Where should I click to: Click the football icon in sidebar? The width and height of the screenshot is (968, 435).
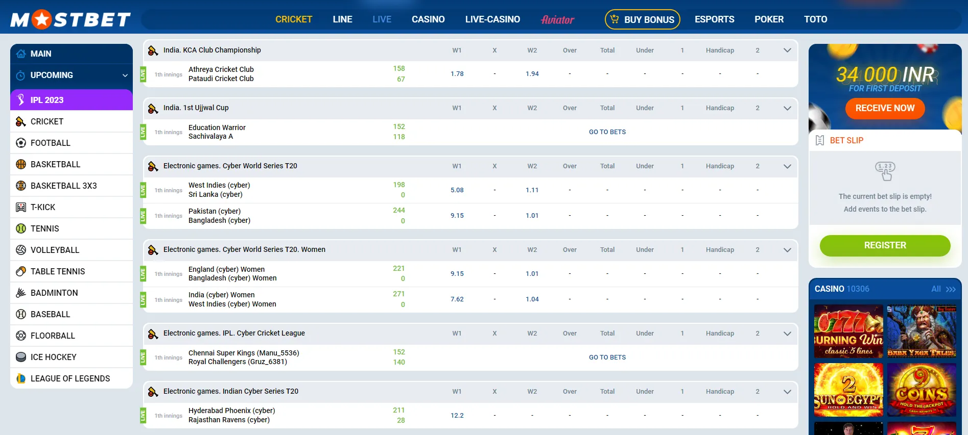(x=21, y=143)
